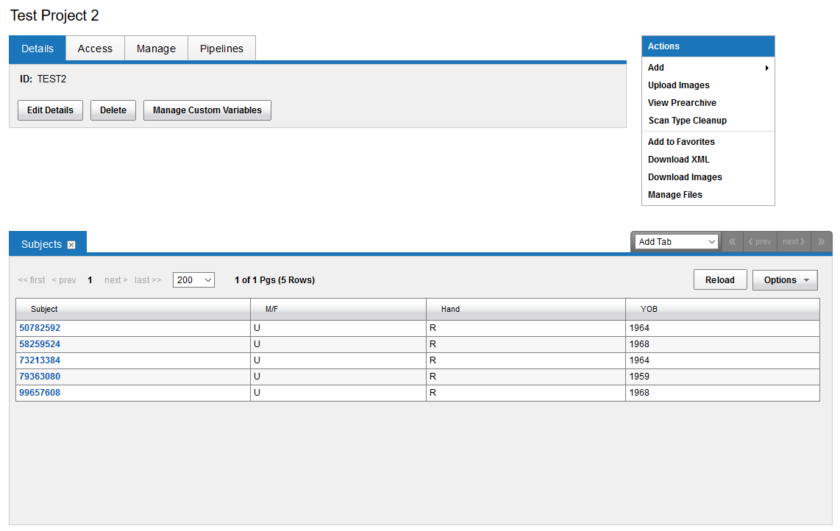
Task: Expand the Add submenu arrow in Actions
Action: coord(766,68)
